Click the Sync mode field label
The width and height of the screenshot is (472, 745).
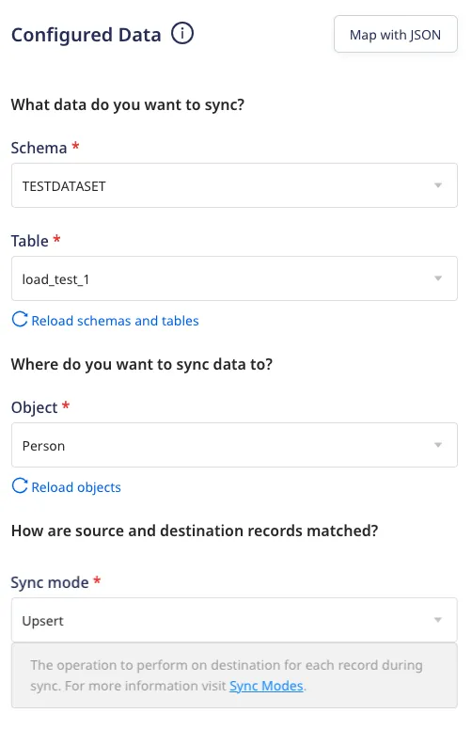point(50,582)
